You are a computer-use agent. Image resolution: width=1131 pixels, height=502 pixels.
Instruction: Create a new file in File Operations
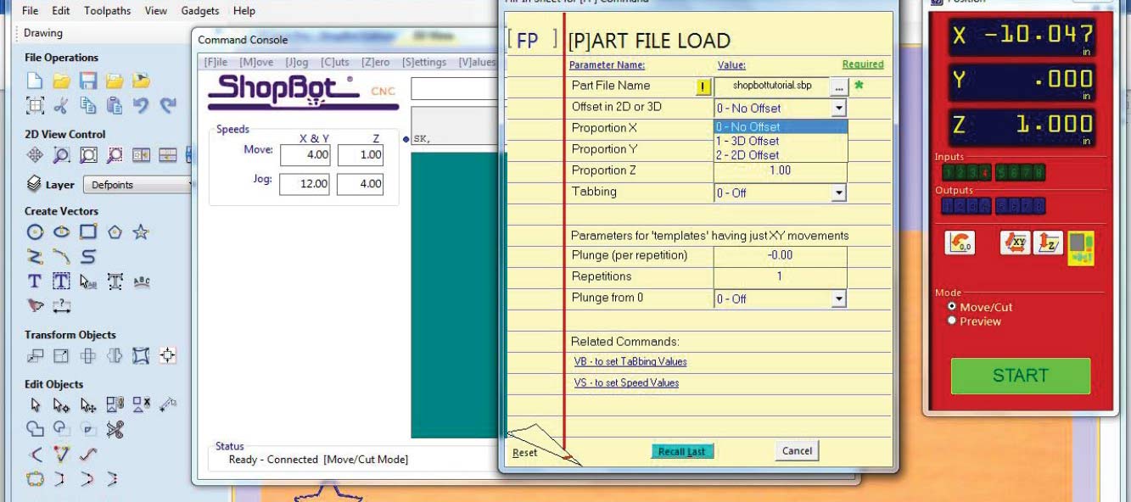point(35,81)
